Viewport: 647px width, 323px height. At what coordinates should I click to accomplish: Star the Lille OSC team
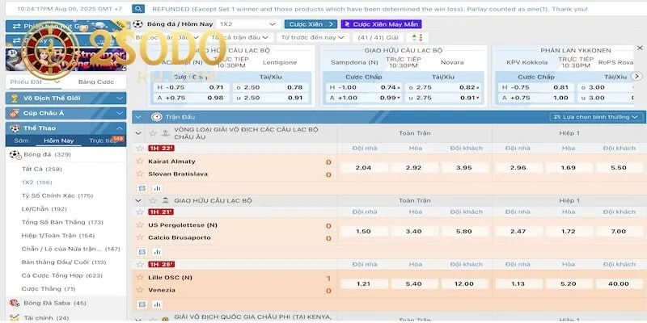coord(140,278)
